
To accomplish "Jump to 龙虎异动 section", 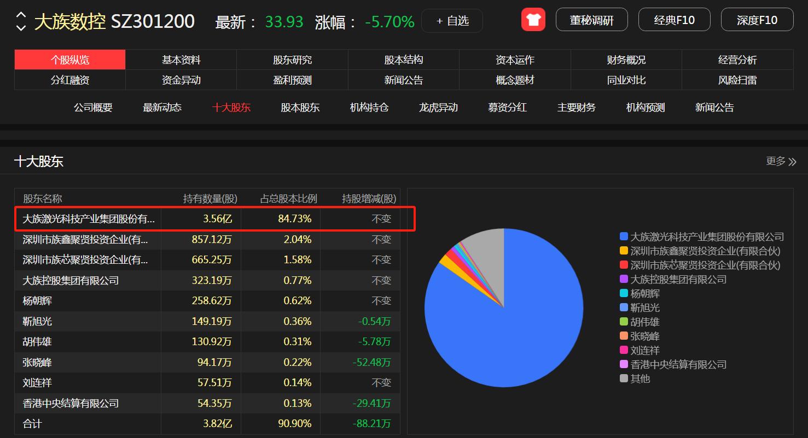I will tap(438, 108).
